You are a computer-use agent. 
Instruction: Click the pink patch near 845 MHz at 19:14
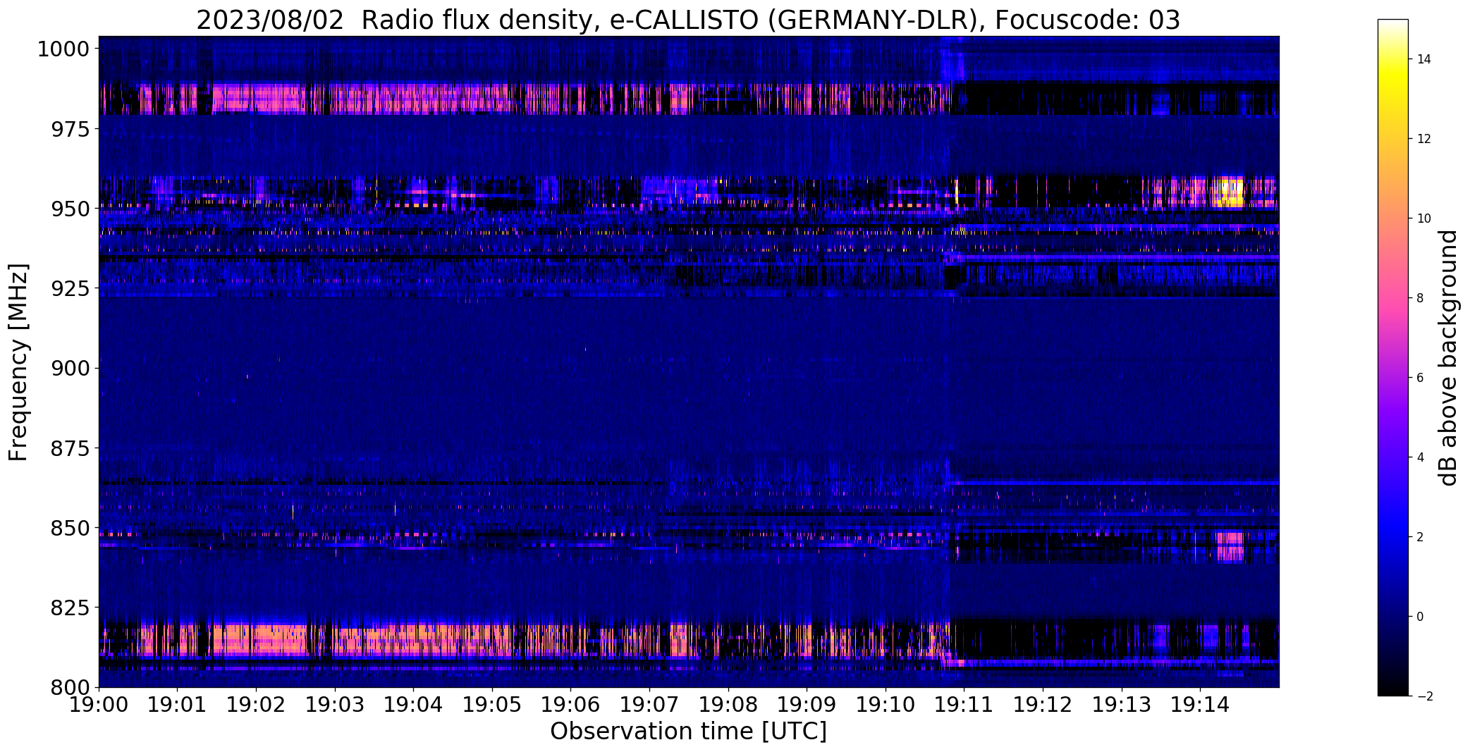point(1230,547)
